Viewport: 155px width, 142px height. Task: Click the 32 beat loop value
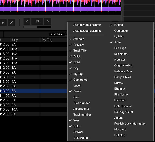tap(37, 21)
